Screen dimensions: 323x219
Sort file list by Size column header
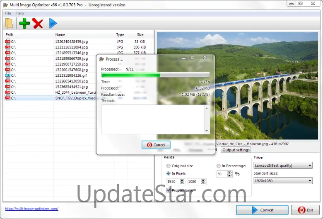point(140,34)
